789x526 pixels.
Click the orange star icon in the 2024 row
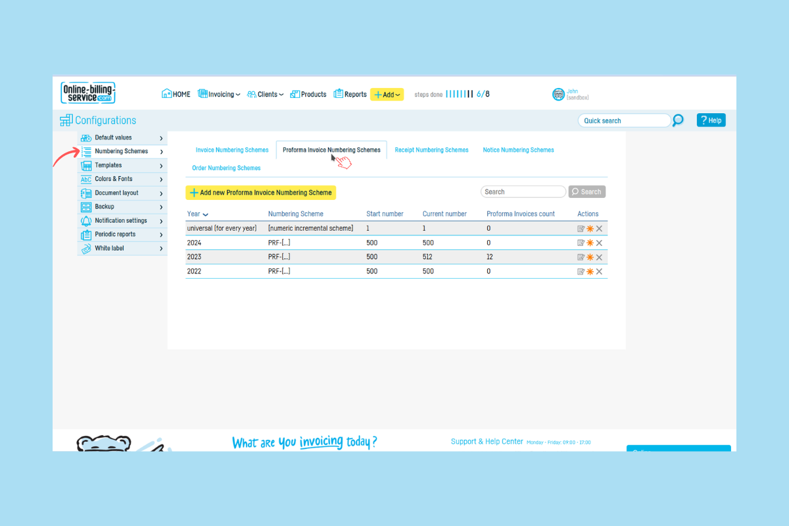pos(590,243)
